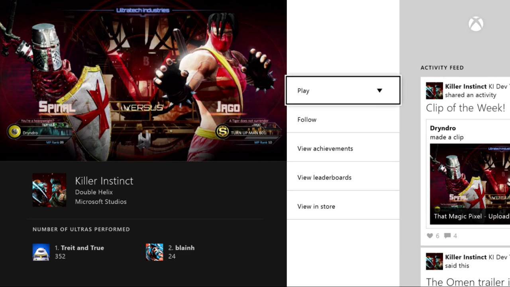
Task: Click the Omen trailer post text
Action: tap(468, 282)
